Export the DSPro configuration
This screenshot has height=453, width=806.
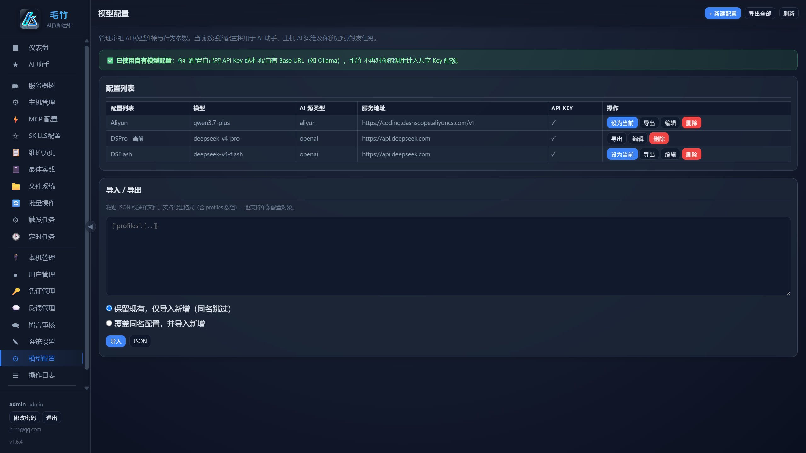point(616,139)
